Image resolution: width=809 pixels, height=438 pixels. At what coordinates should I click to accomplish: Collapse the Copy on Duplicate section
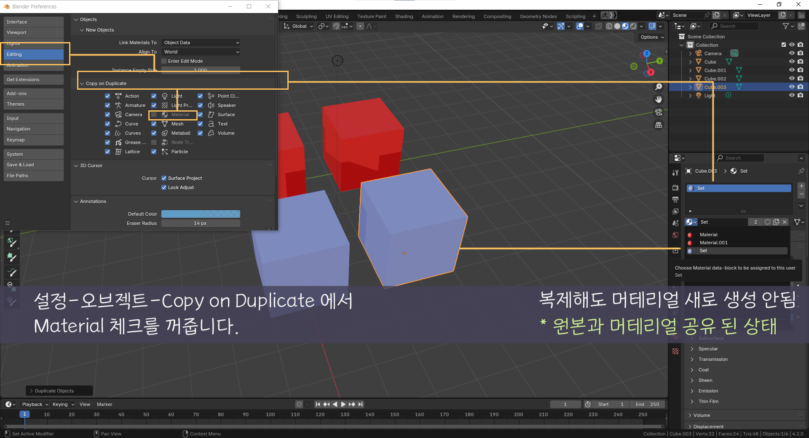(82, 83)
